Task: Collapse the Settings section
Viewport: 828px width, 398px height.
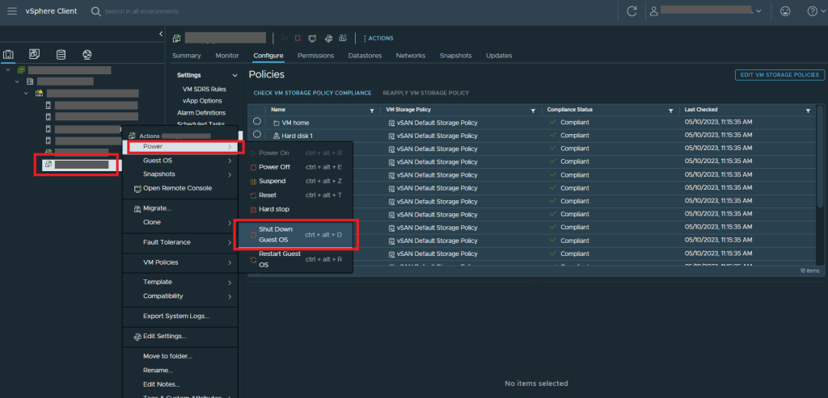Action: [190, 75]
